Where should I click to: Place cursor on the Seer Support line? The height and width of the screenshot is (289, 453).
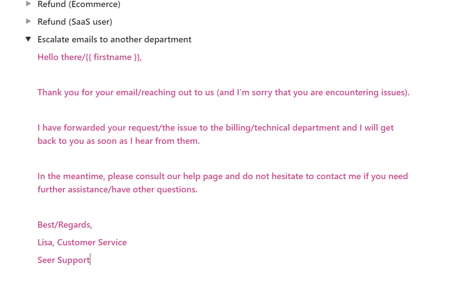[63, 260]
